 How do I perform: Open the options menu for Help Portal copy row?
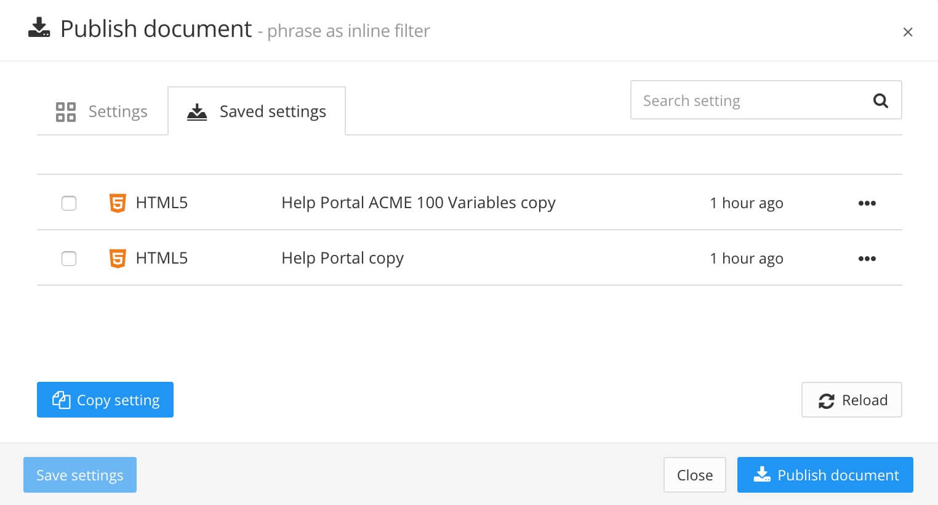pyautogui.click(x=867, y=258)
